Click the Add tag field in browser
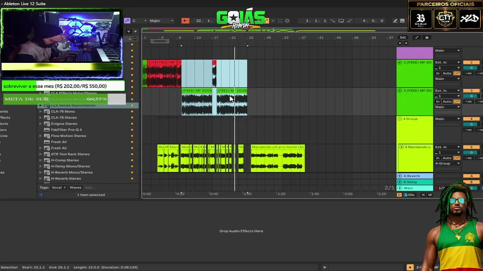 tap(89, 187)
